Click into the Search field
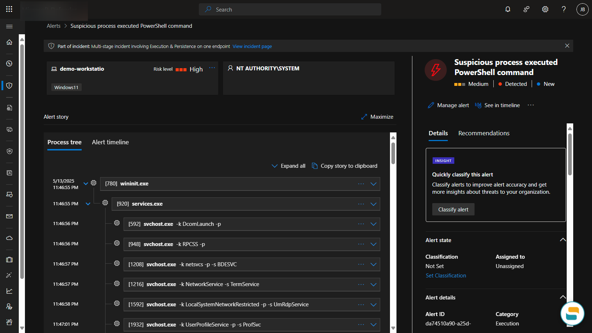 pos(290,10)
